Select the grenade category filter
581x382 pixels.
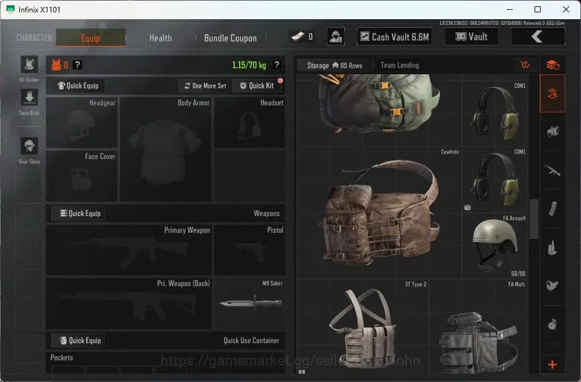[x=553, y=324]
